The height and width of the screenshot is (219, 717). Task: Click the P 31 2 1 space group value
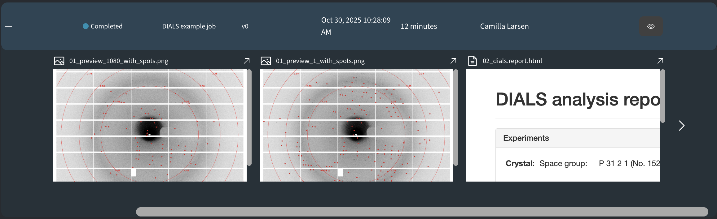point(629,163)
